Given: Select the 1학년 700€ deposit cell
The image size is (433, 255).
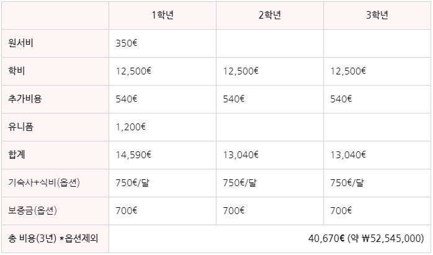Looking at the screenshot, I should tap(163, 211).
